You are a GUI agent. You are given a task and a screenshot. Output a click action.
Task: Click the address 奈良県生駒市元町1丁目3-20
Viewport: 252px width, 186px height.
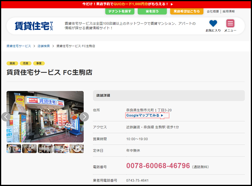pyautogui.click(x=149, y=110)
